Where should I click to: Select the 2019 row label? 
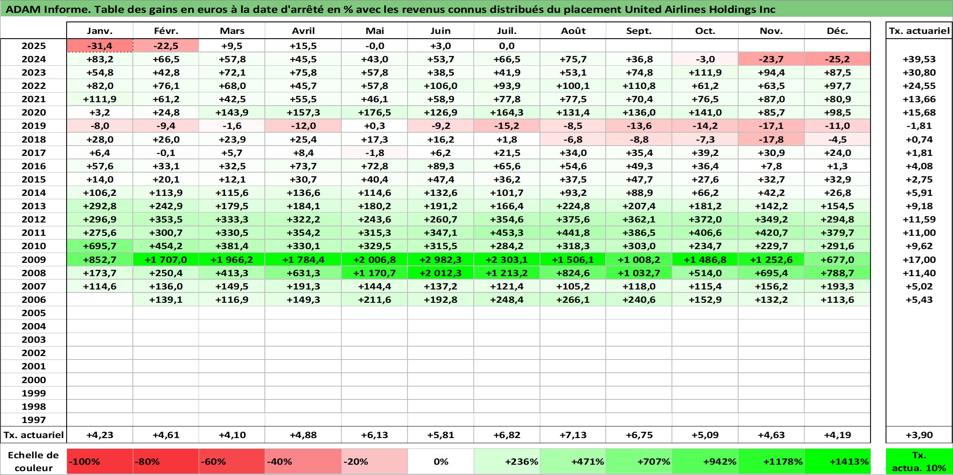34,126
